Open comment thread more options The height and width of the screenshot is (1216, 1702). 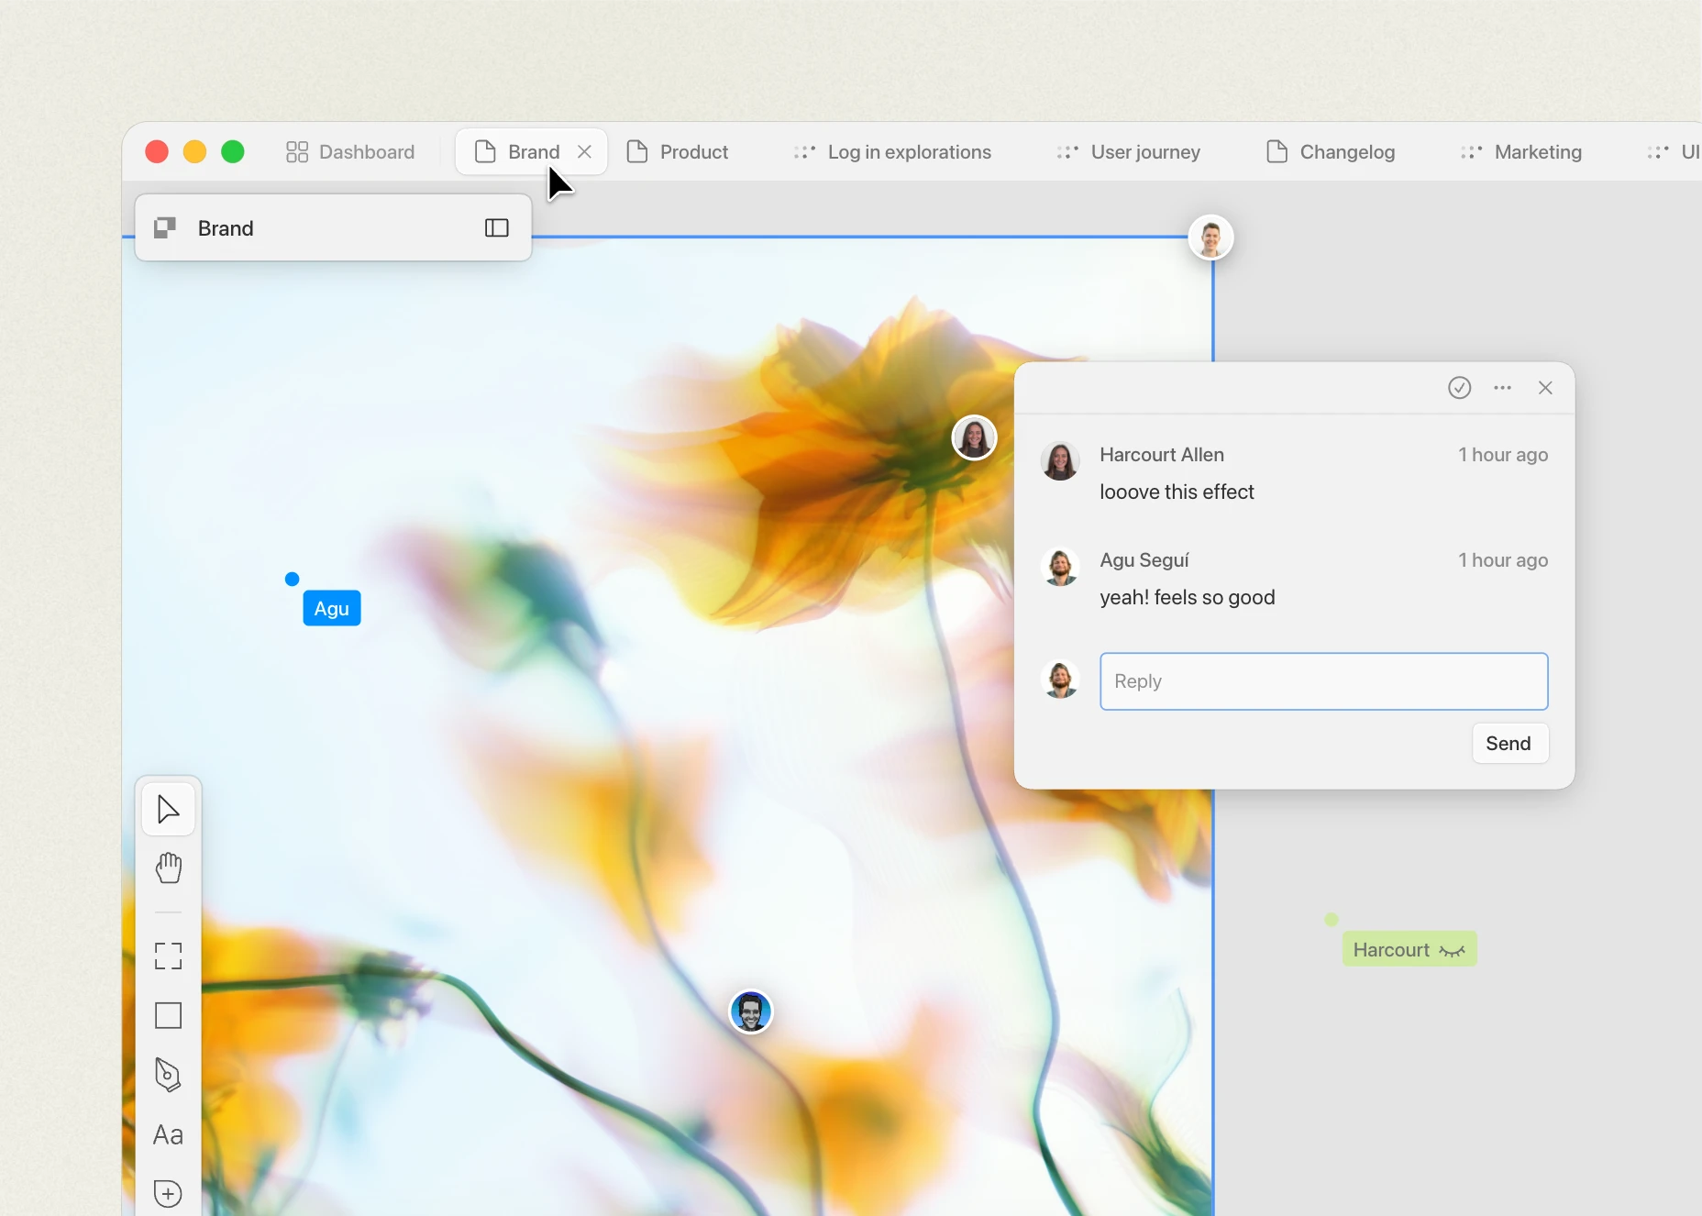(x=1502, y=388)
